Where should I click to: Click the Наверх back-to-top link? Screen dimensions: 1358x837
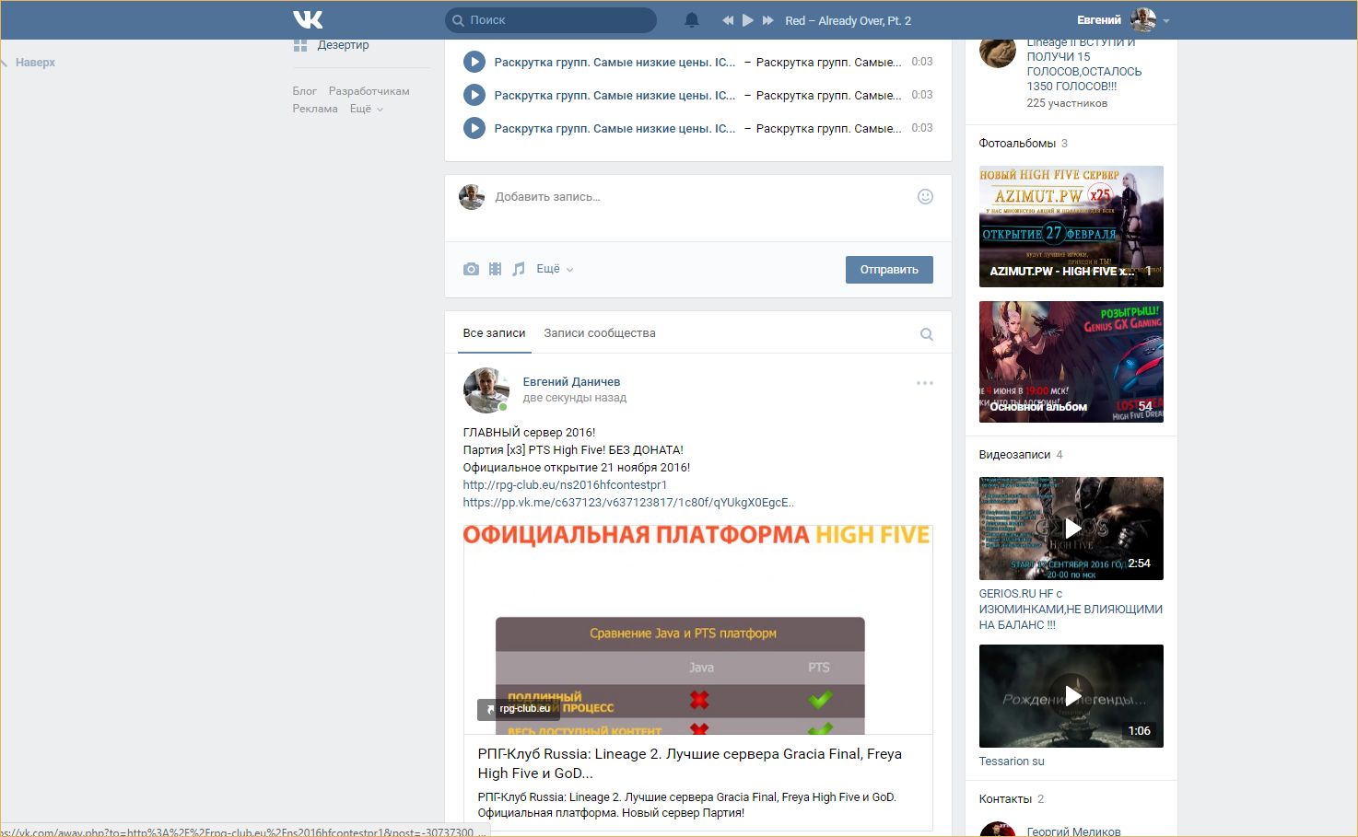35,63
